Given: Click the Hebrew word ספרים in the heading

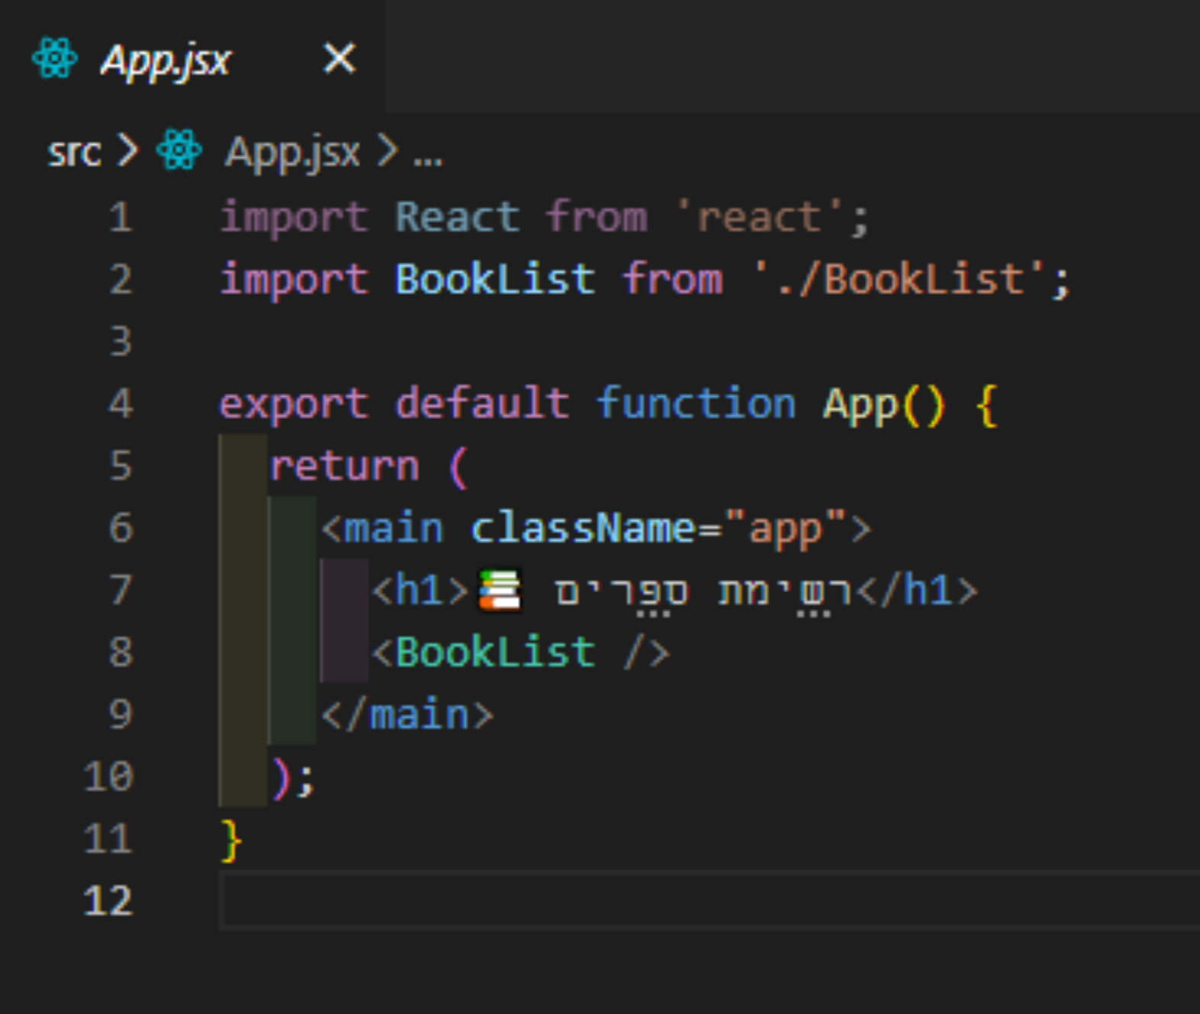Looking at the screenshot, I should [622, 591].
